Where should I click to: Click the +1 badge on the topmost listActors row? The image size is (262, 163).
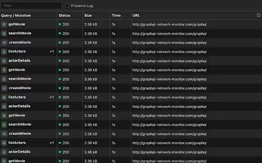(x=52, y=51)
